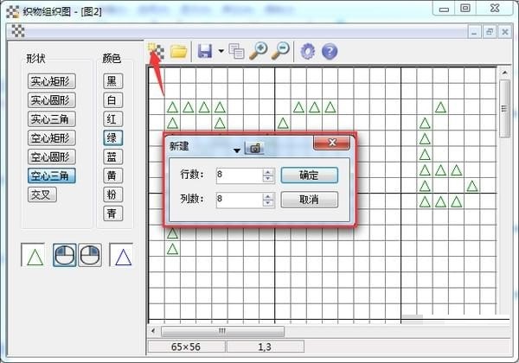The image size is (519, 363).
Task: Select the 空心三角 shape option
Action: [x=52, y=175]
